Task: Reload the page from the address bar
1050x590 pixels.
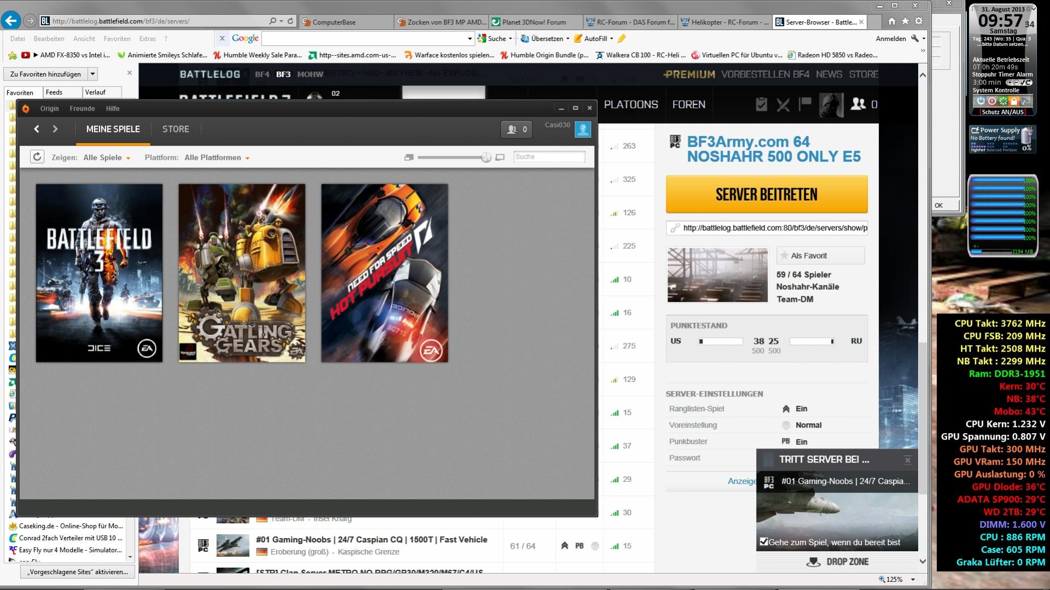Action: 291,21
